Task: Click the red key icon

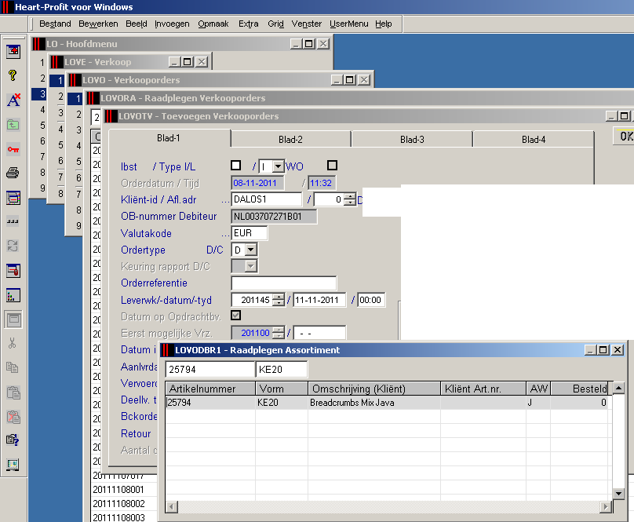Action: click(13, 149)
